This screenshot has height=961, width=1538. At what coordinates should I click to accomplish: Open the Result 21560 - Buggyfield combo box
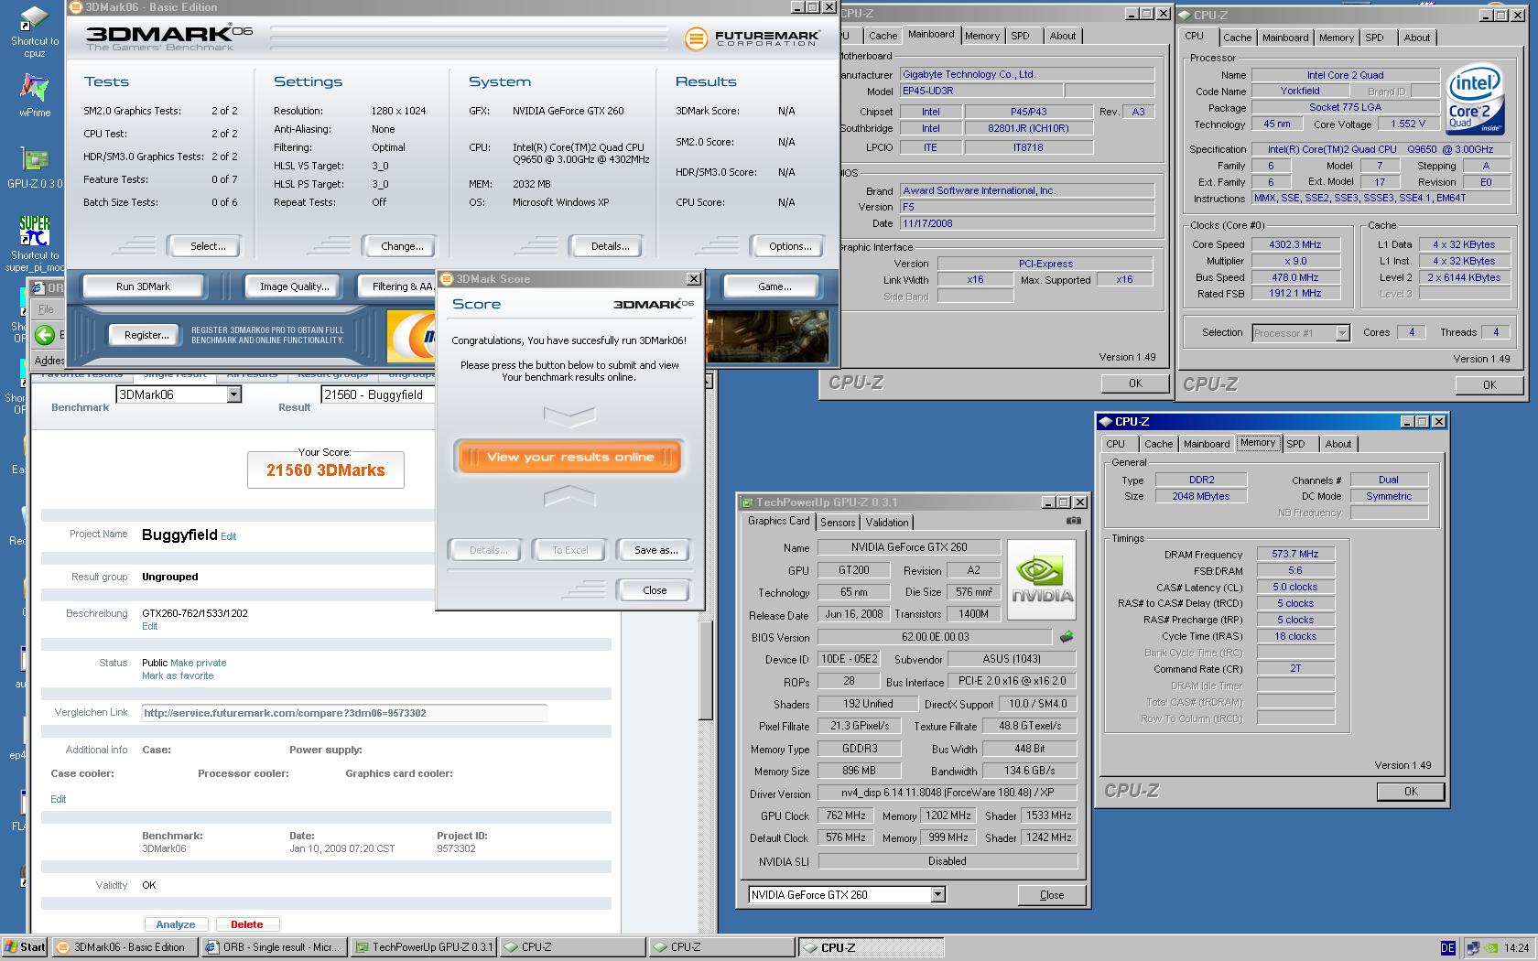click(377, 394)
